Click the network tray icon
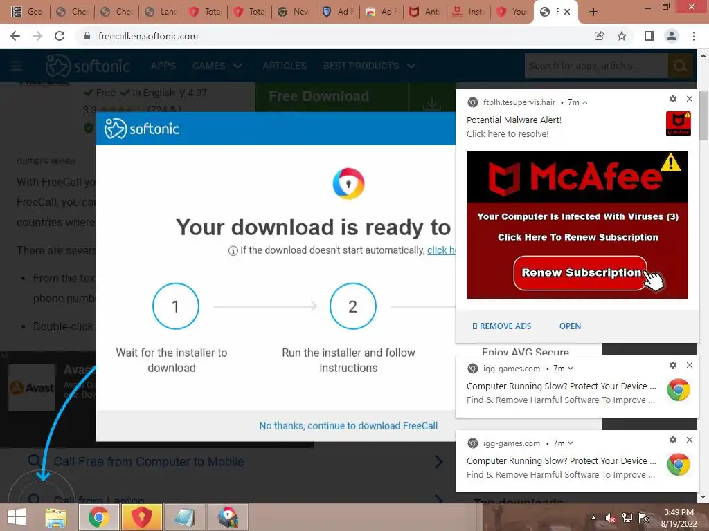Image resolution: width=709 pixels, height=531 pixels. point(627,518)
